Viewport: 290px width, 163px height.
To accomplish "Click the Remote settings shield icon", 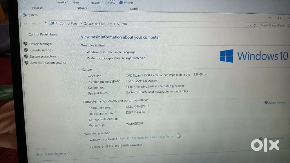I will (x=26, y=50).
